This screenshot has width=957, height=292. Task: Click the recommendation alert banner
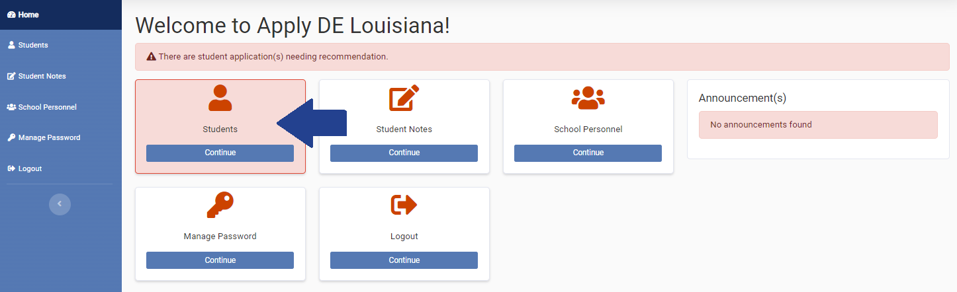[x=542, y=57]
